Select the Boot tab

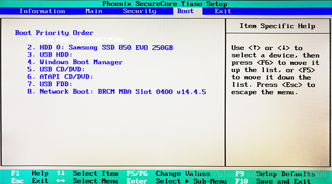pyautogui.click(x=185, y=11)
